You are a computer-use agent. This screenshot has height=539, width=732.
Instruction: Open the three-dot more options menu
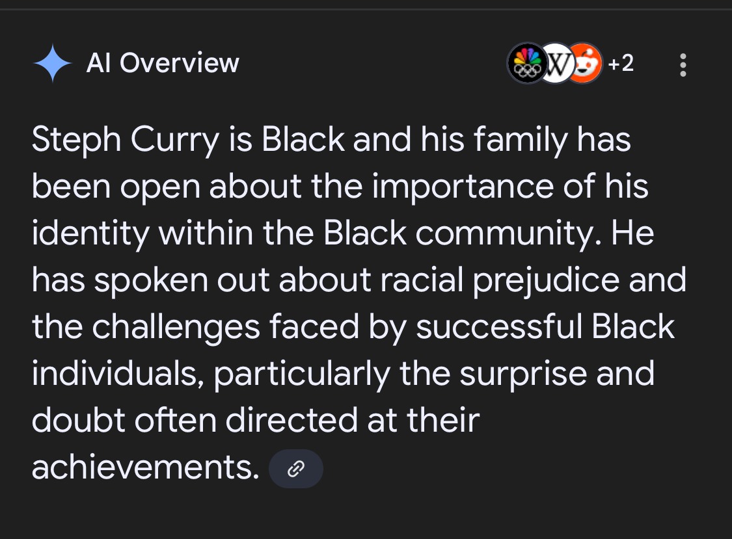pyautogui.click(x=683, y=64)
